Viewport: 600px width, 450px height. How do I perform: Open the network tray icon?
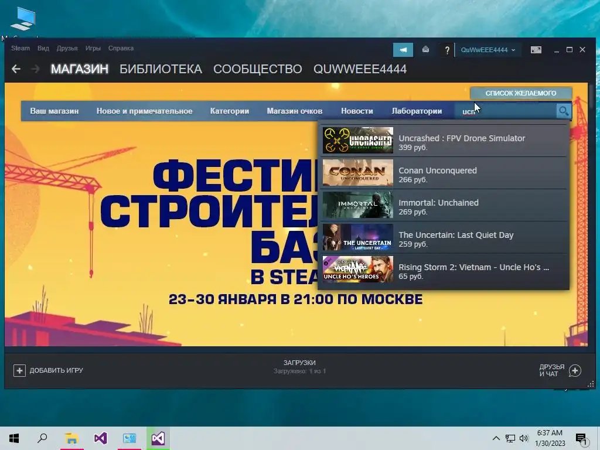click(x=510, y=438)
